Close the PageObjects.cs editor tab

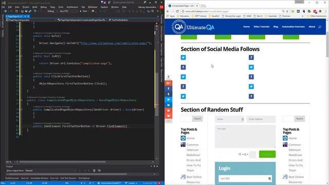pyautogui.click(x=28, y=16)
